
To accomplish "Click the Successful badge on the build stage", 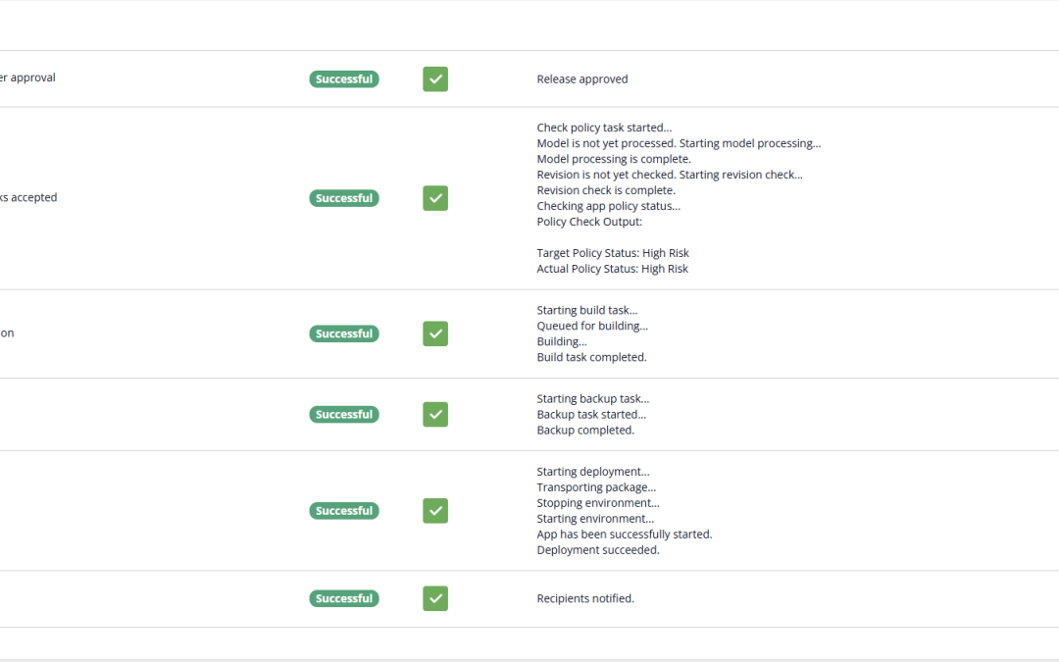I will pos(344,333).
